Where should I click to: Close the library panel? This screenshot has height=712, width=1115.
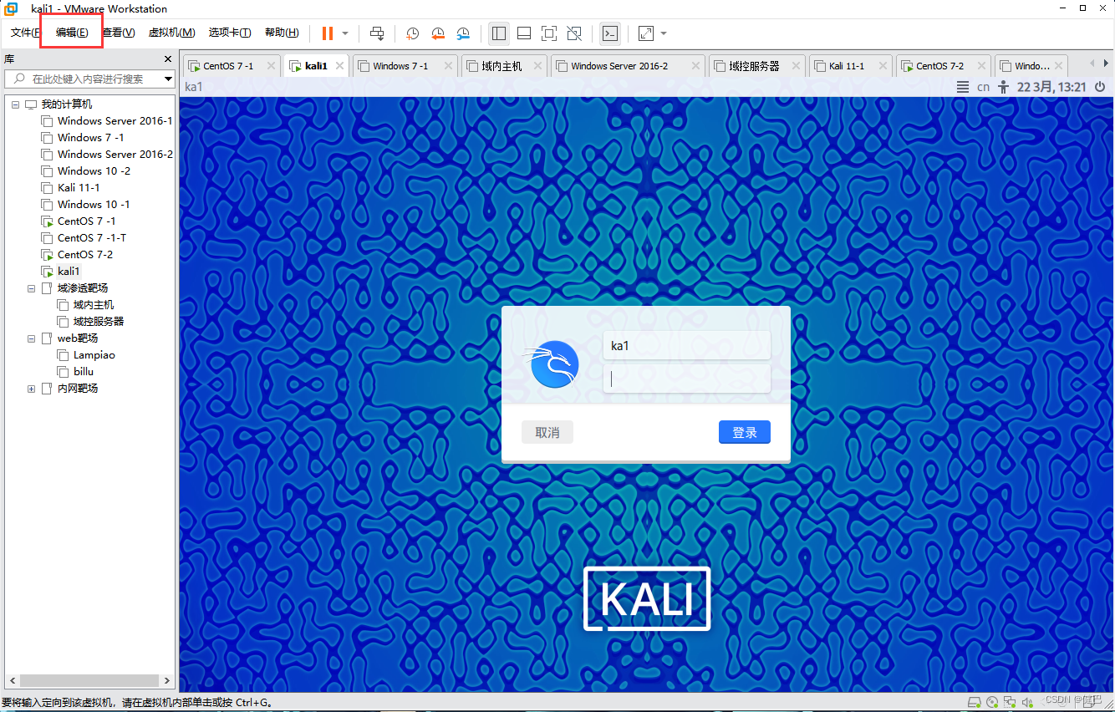click(x=167, y=59)
